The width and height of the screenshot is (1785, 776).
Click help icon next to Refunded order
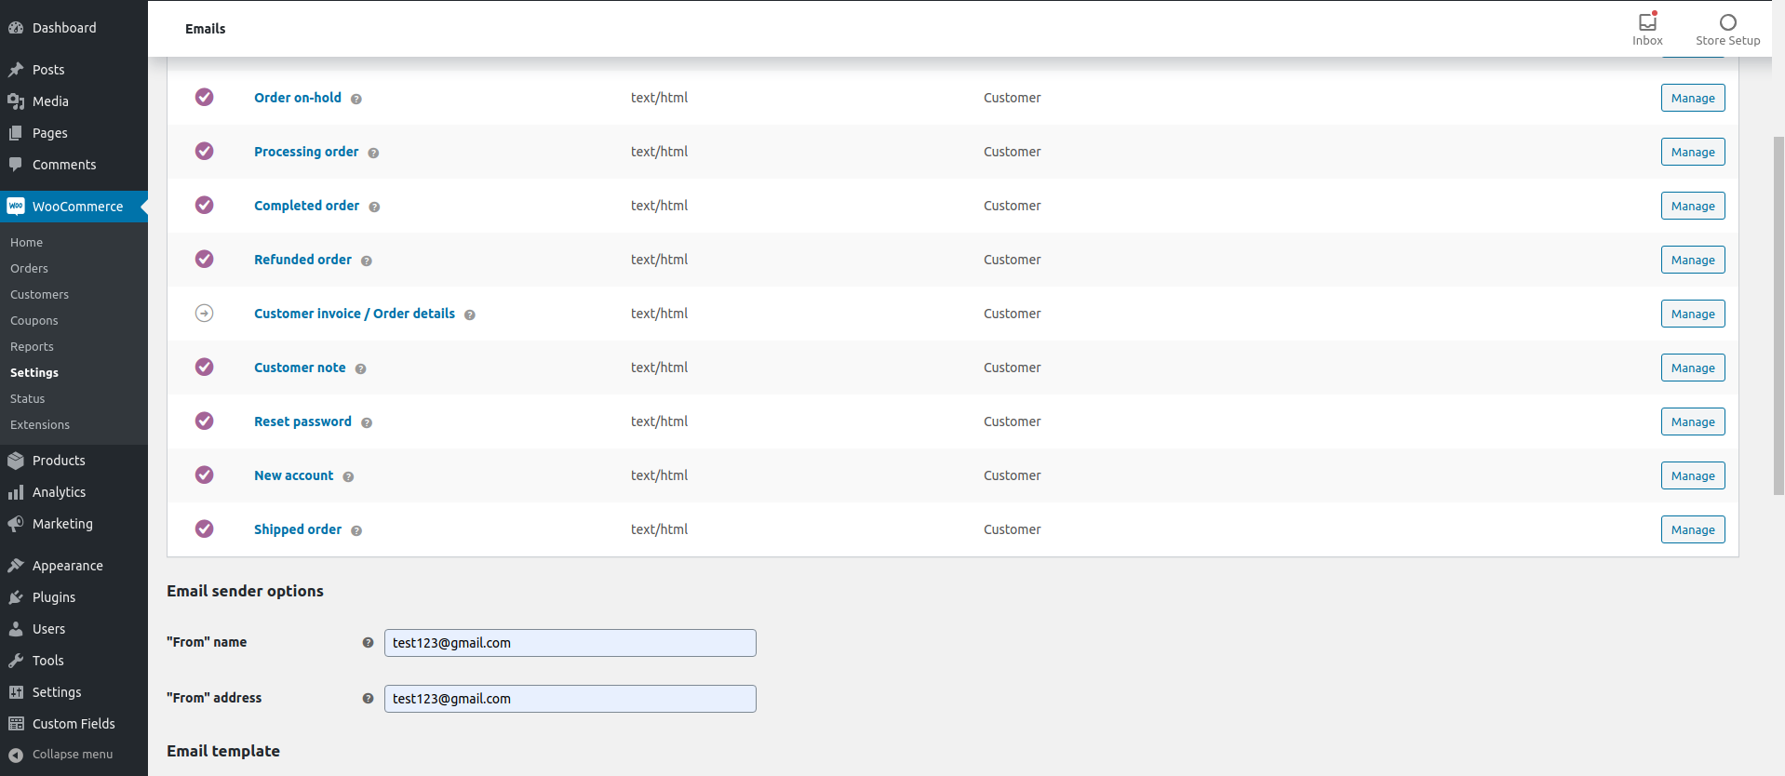(367, 261)
